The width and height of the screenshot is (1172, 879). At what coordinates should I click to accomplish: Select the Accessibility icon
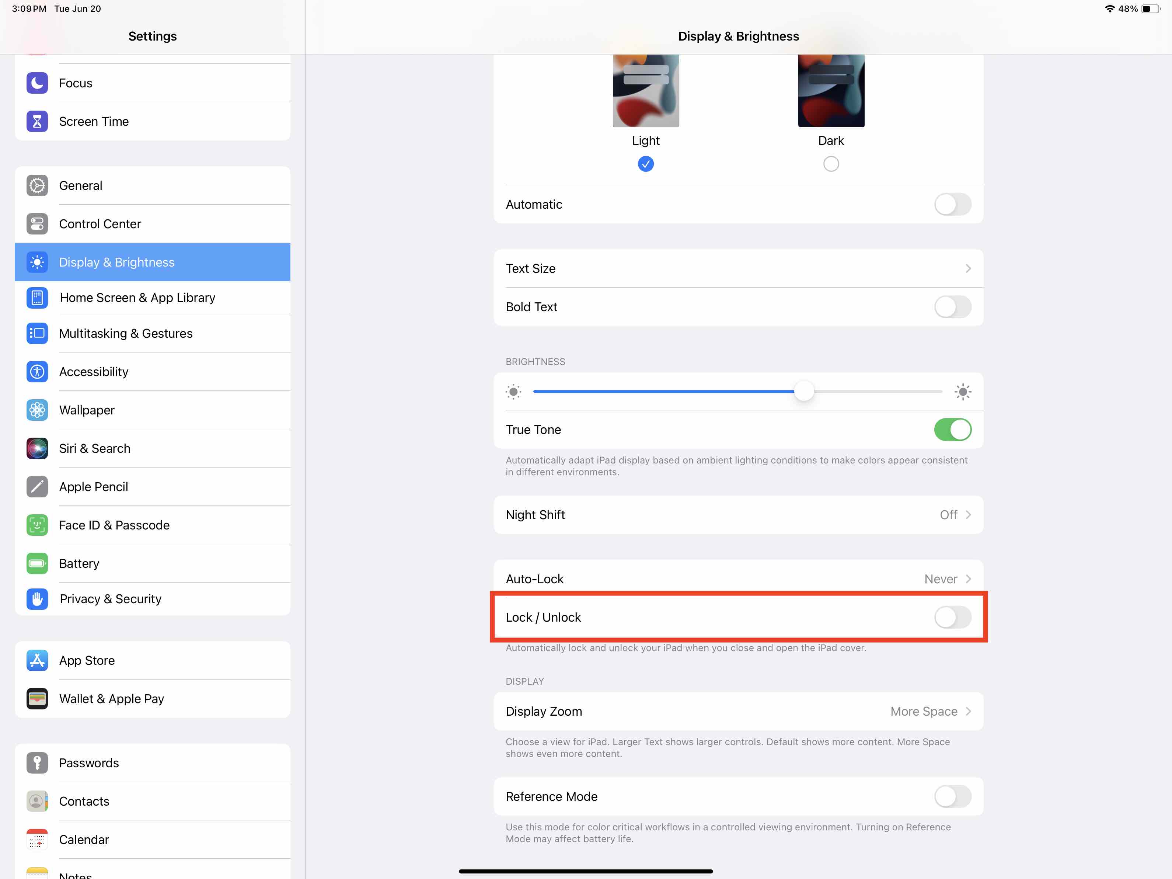click(37, 372)
